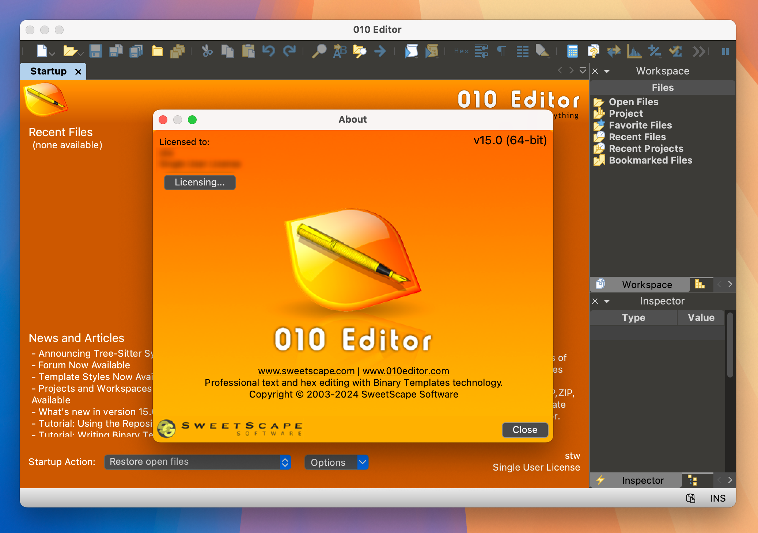Click the Redo arrow icon

(289, 51)
